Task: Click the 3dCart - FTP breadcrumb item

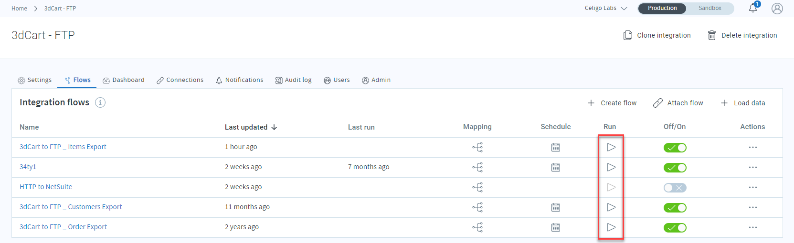Action: pyautogui.click(x=60, y=9)
